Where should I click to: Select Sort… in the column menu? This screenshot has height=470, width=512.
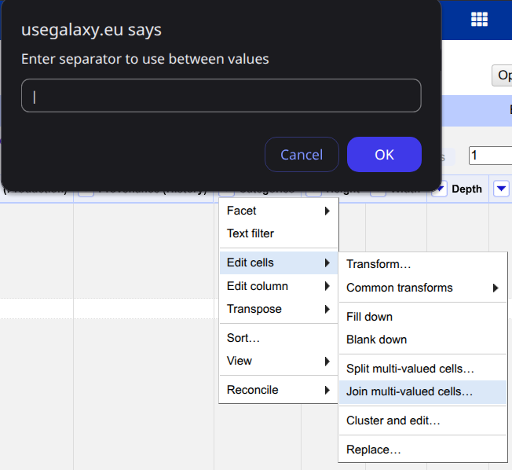pyautogui.click(x=243, y=338)
